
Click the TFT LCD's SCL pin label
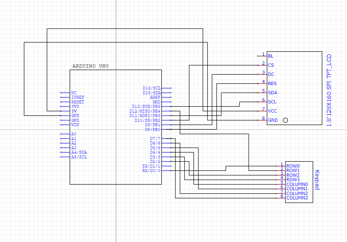click(272, 102)
